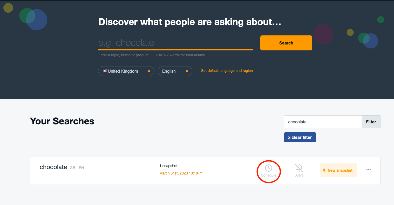Apply the Filter button
394x205 pixels.
click(x=371, y=122)
